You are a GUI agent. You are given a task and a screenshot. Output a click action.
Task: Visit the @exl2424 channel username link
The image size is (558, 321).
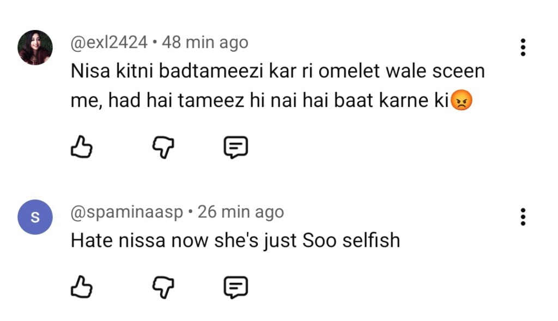click(109, 43)
